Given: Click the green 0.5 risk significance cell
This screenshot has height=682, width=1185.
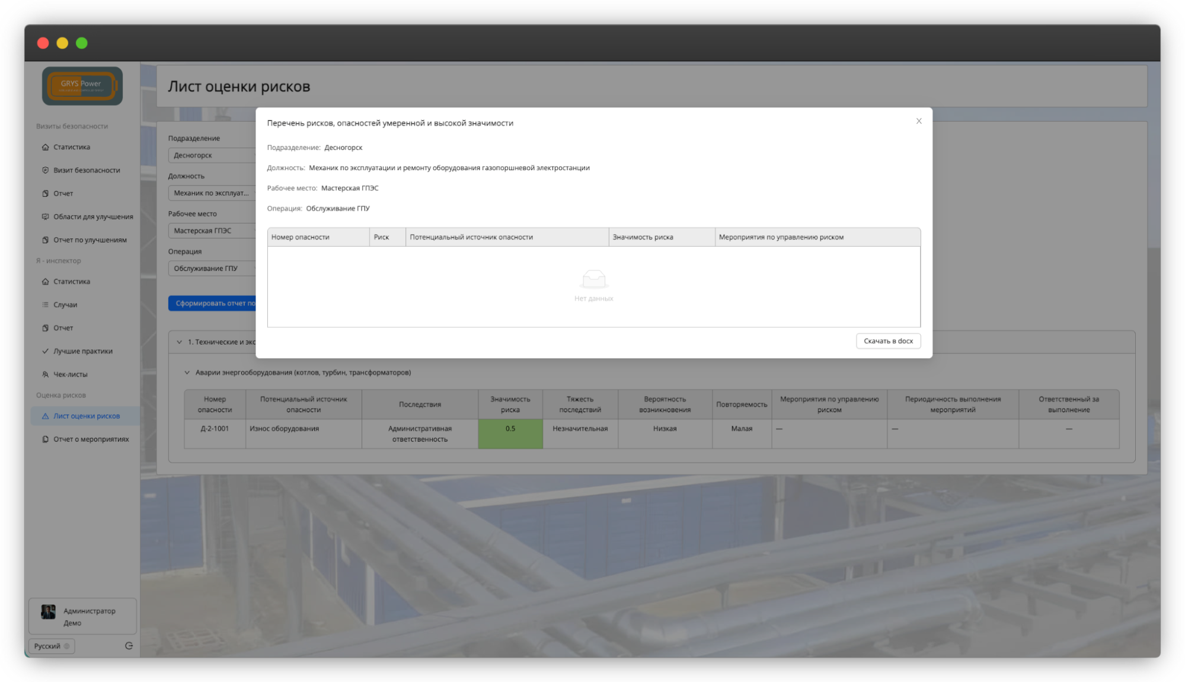Looking at the screenshot, I should (x=510, y=434).
